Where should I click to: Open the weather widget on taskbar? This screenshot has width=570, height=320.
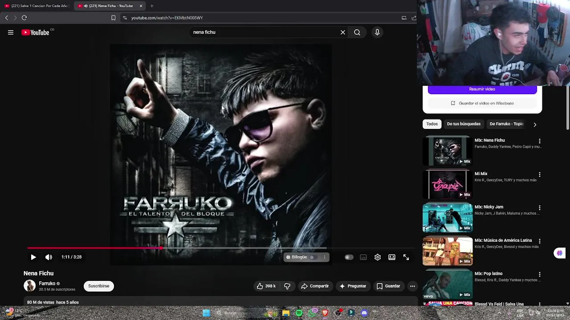pos(22,313)
